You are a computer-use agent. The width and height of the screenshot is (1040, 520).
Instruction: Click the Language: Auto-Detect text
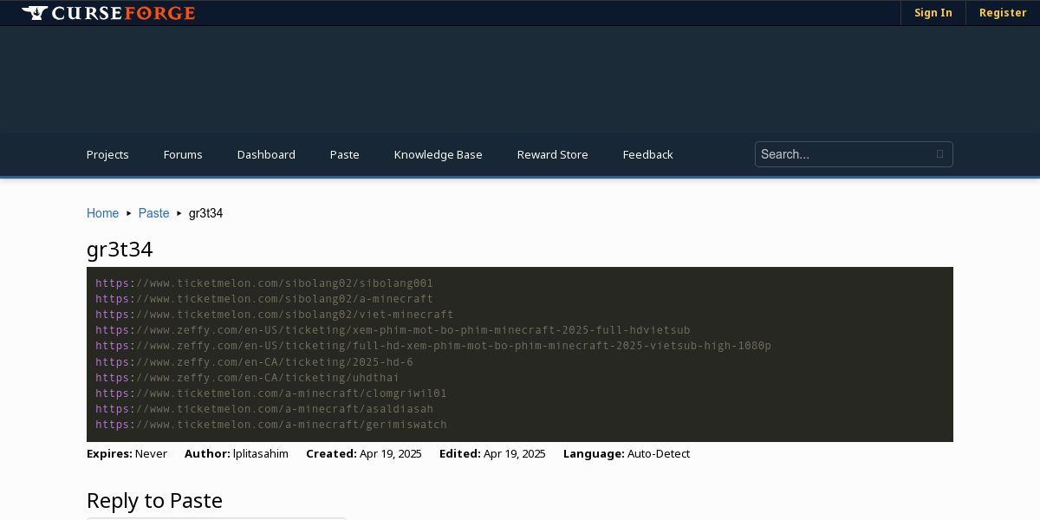click(x=627, y=453)
